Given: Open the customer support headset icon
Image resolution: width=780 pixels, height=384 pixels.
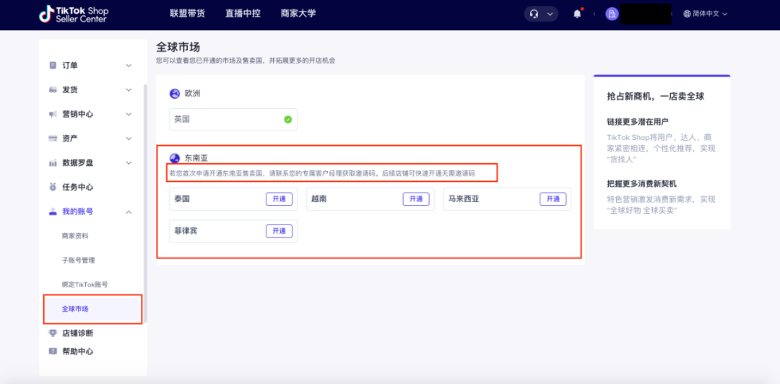Looking at the screenshot, I should pos(534,14).
